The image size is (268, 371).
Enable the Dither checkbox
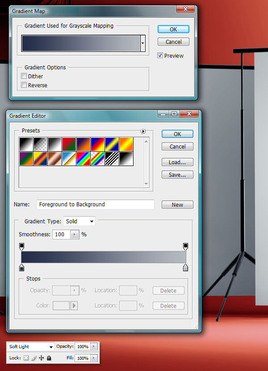24,76
